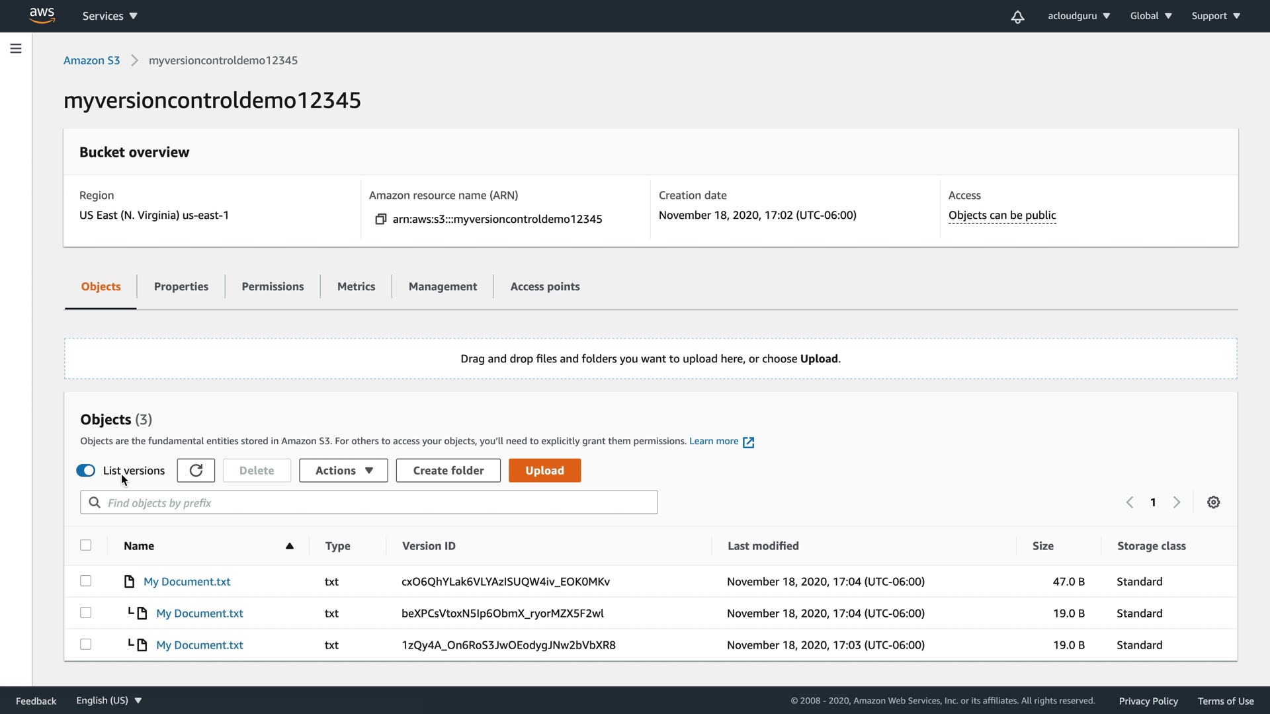The width and height of the screenshot is (1270, 714).
Task: Open the acloudguru account menu
Action: tap(1078, 16)
